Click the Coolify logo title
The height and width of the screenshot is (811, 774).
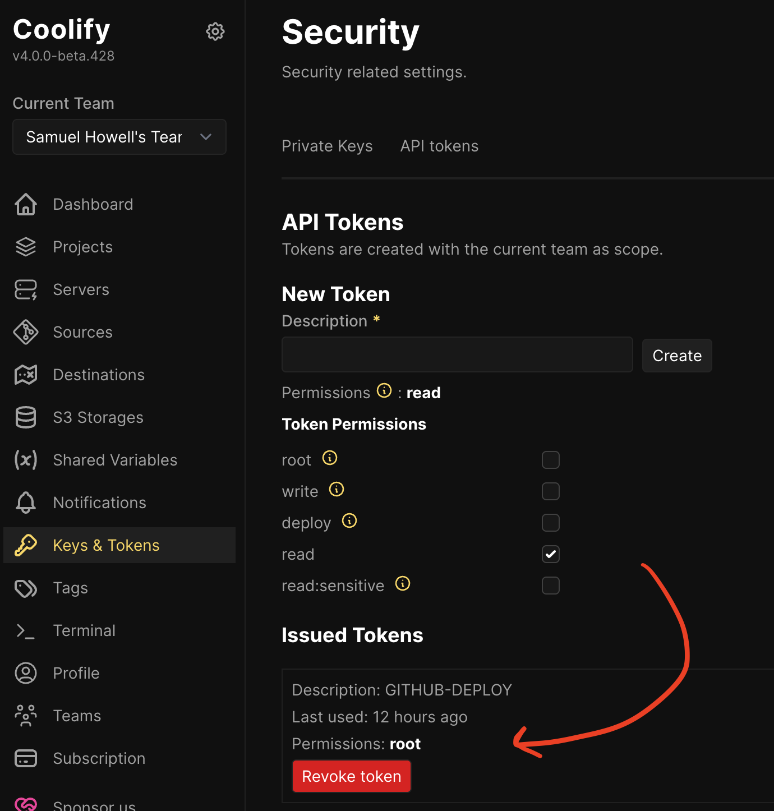[62, 29]
